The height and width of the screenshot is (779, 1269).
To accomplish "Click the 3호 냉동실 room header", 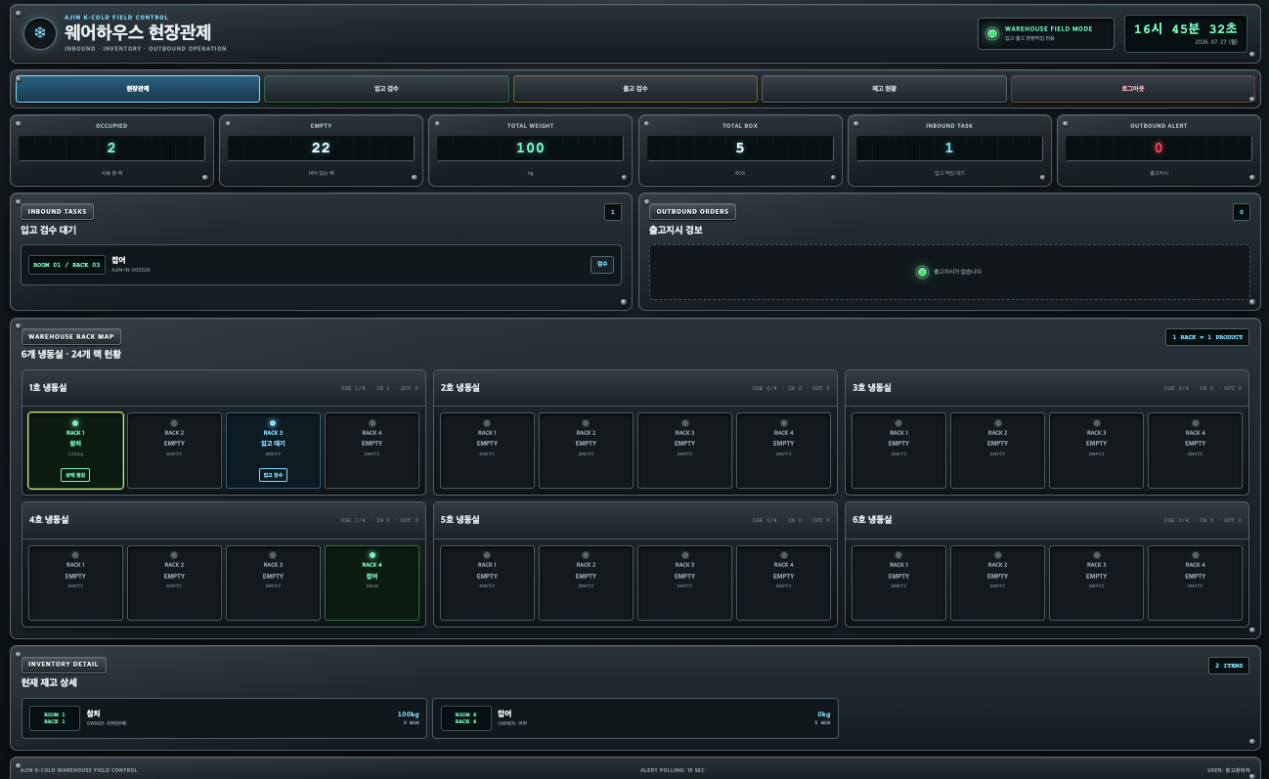I will point(1047,388).
